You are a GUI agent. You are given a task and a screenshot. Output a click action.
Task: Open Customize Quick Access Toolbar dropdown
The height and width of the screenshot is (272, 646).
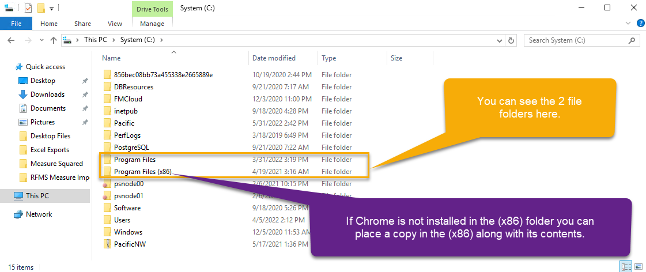[51, 8]
